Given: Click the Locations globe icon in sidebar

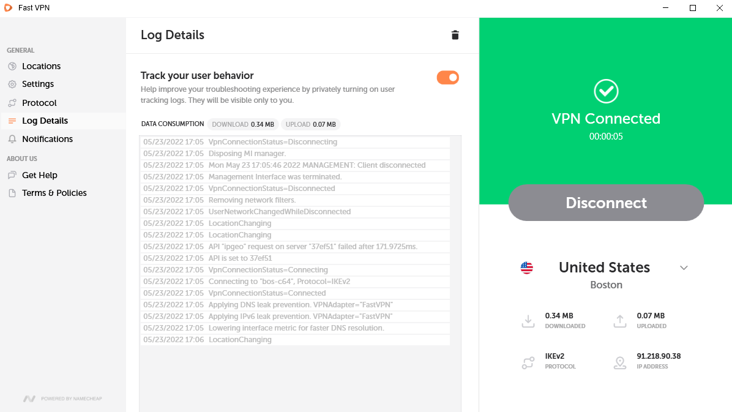Looking at the screenshot, I should point(12,66).
